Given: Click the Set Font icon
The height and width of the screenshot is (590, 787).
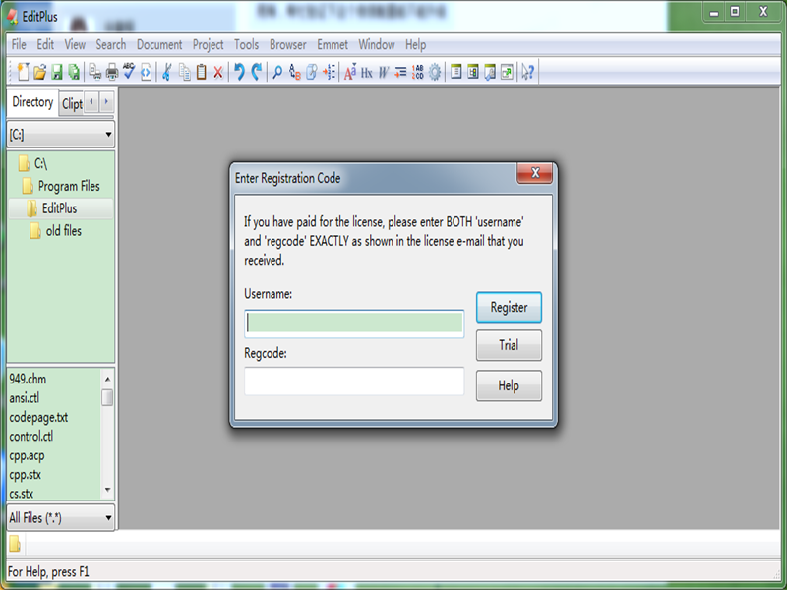Looking at the screenshot, I should point(350,72).
